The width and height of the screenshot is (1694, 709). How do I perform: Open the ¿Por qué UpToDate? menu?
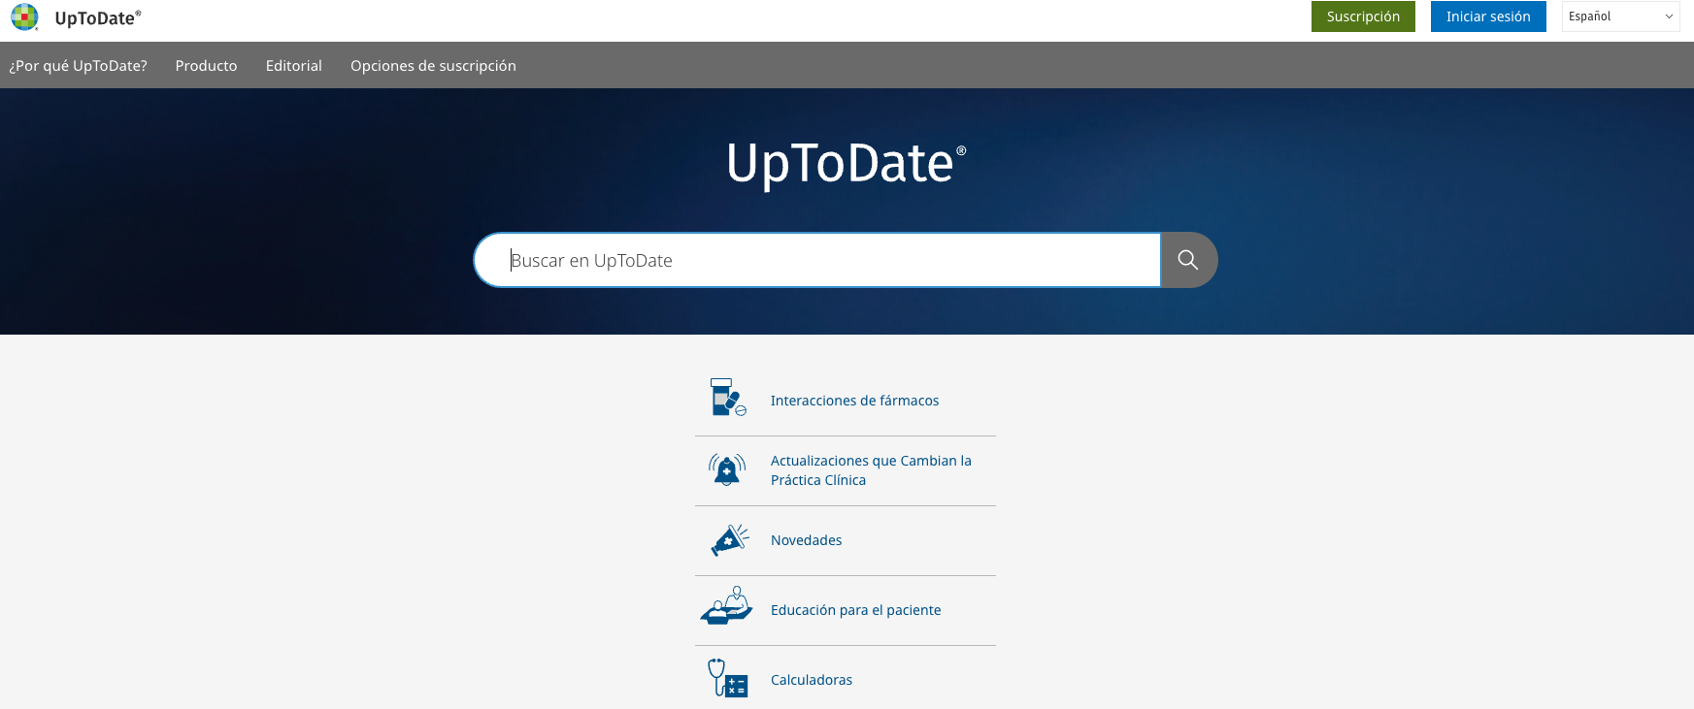(79, 66)
